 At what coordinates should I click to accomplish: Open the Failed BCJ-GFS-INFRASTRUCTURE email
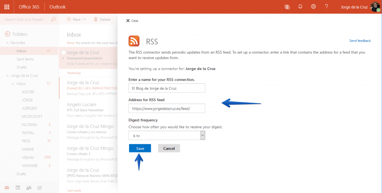point(88,88)
